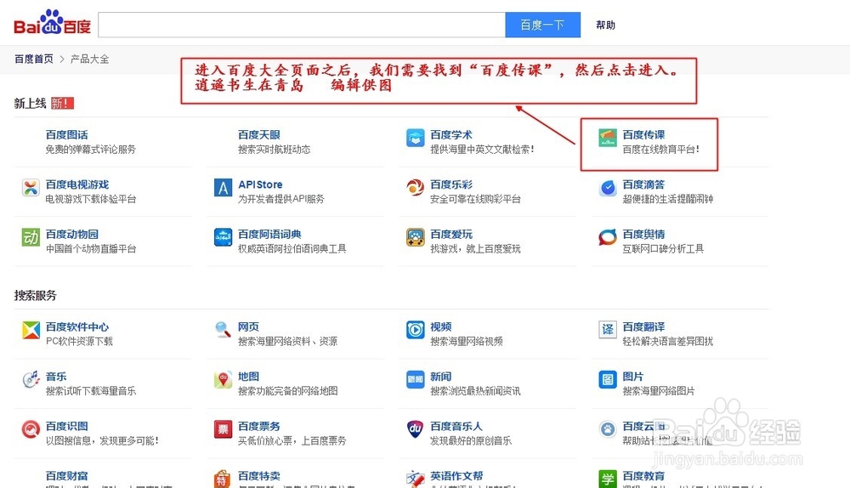Click the 百度票务 icon
This screenshot has height=488, width=850.
point(224,429)
